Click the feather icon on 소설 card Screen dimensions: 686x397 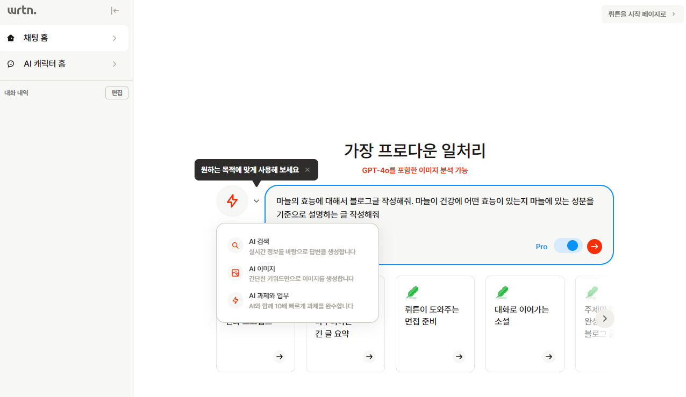502,292
